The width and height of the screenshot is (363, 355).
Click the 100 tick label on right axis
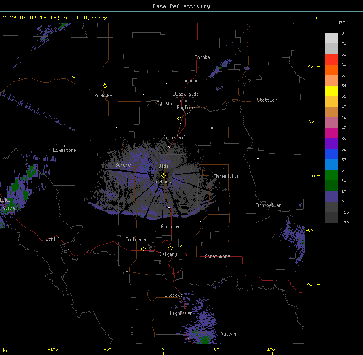[x=309, y=67]
